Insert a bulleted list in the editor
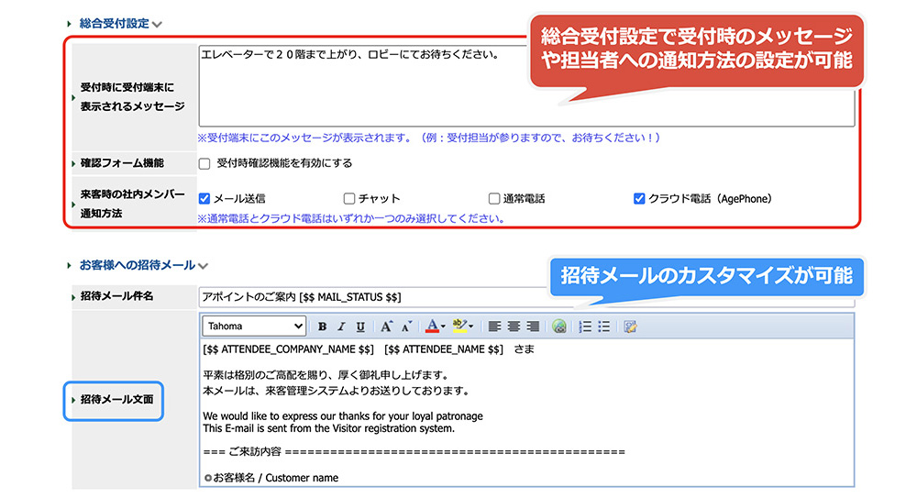The height and width of the screenshot is (498, 917). 604,326
